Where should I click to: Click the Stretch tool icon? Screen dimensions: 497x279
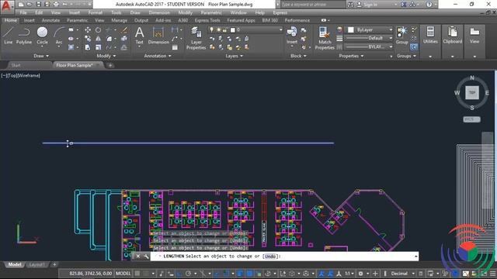pos(88,47)
